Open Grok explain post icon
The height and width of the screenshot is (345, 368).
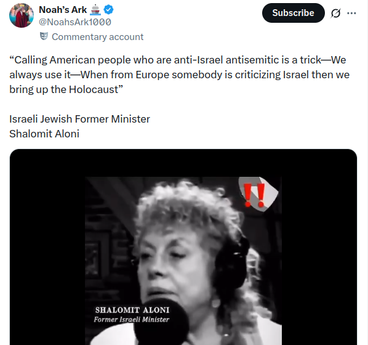(x=335, y=13)
